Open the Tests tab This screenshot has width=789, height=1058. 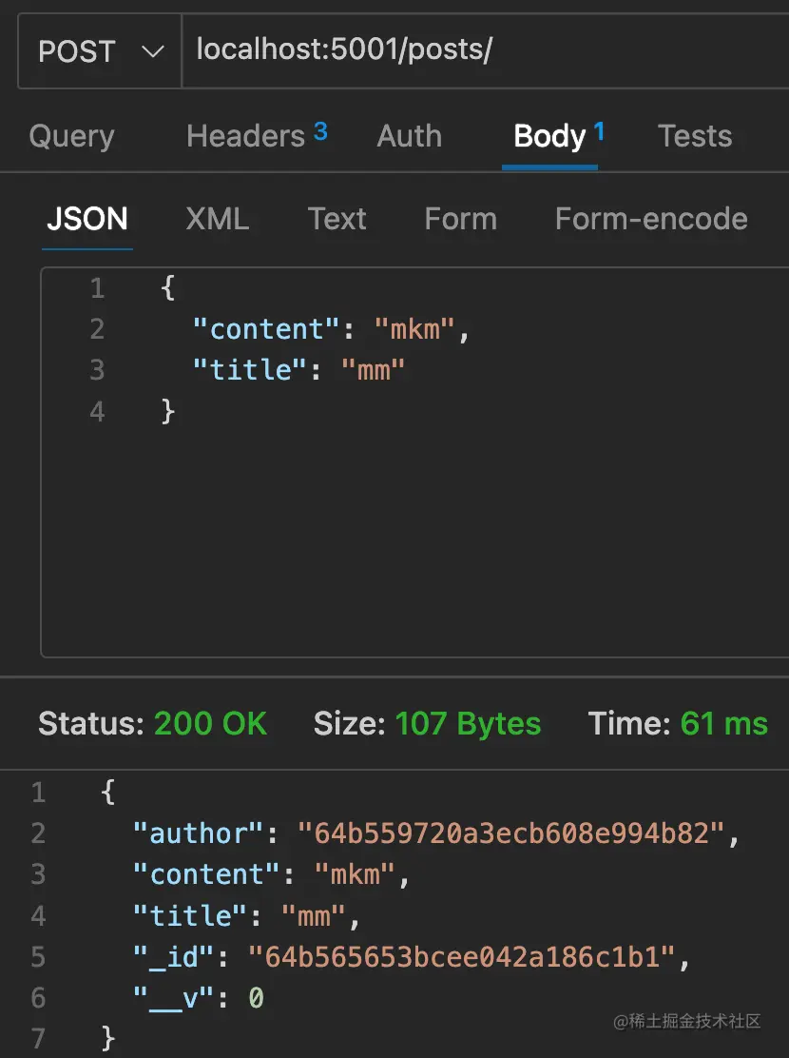(695, 136)
